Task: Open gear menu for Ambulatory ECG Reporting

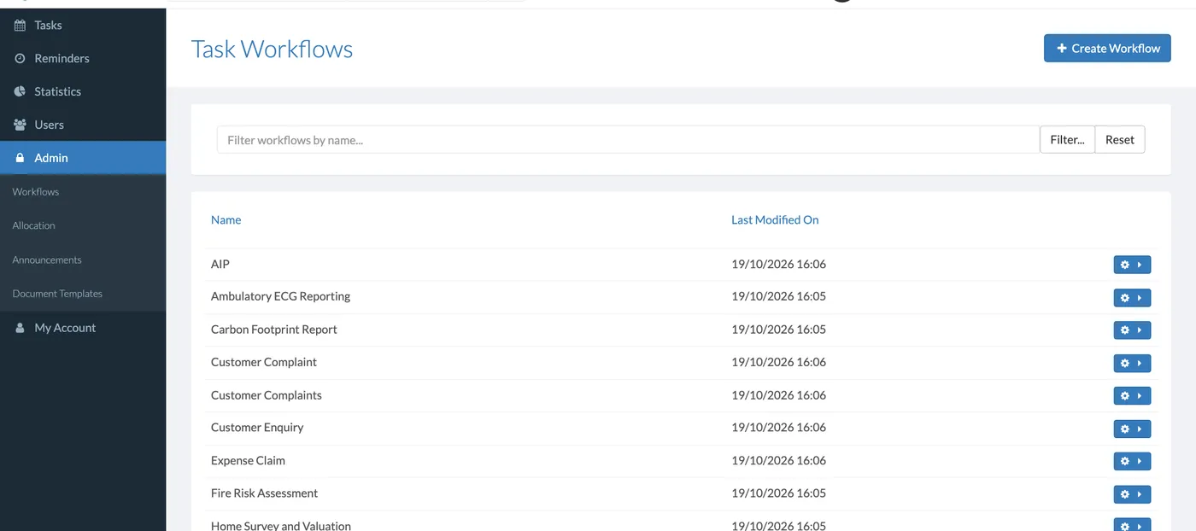Action: [x=1132, y=298]
